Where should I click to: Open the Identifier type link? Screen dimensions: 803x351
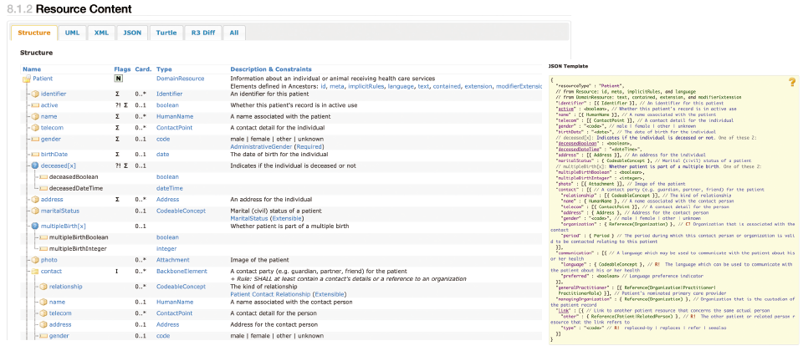coord(169,94)
